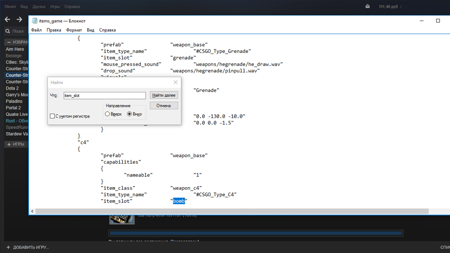Click the library search magnifier icon
450x253 pixels.
[8, 31]
